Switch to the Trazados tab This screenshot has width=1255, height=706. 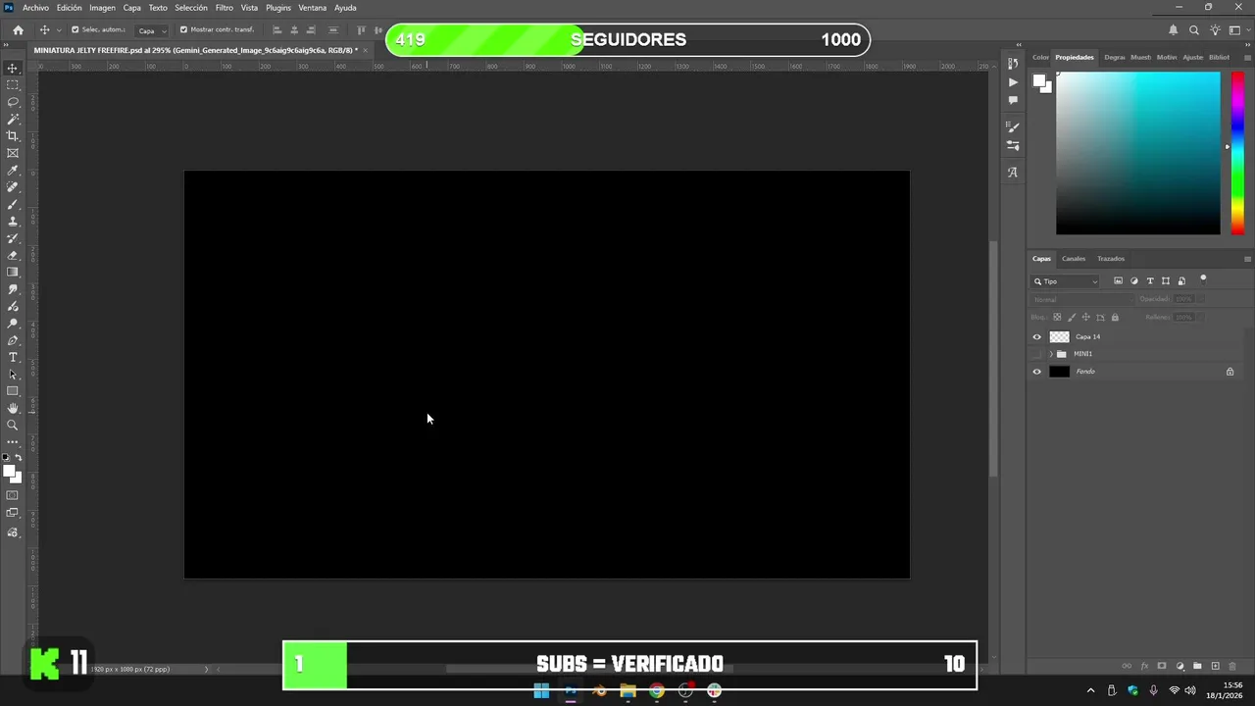coord(1111,259)
